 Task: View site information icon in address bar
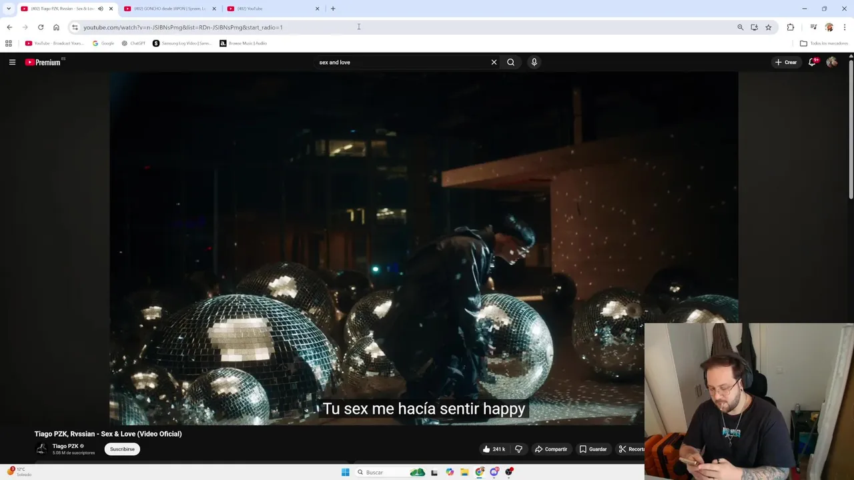pyautogui.click(x=75, y=27)
